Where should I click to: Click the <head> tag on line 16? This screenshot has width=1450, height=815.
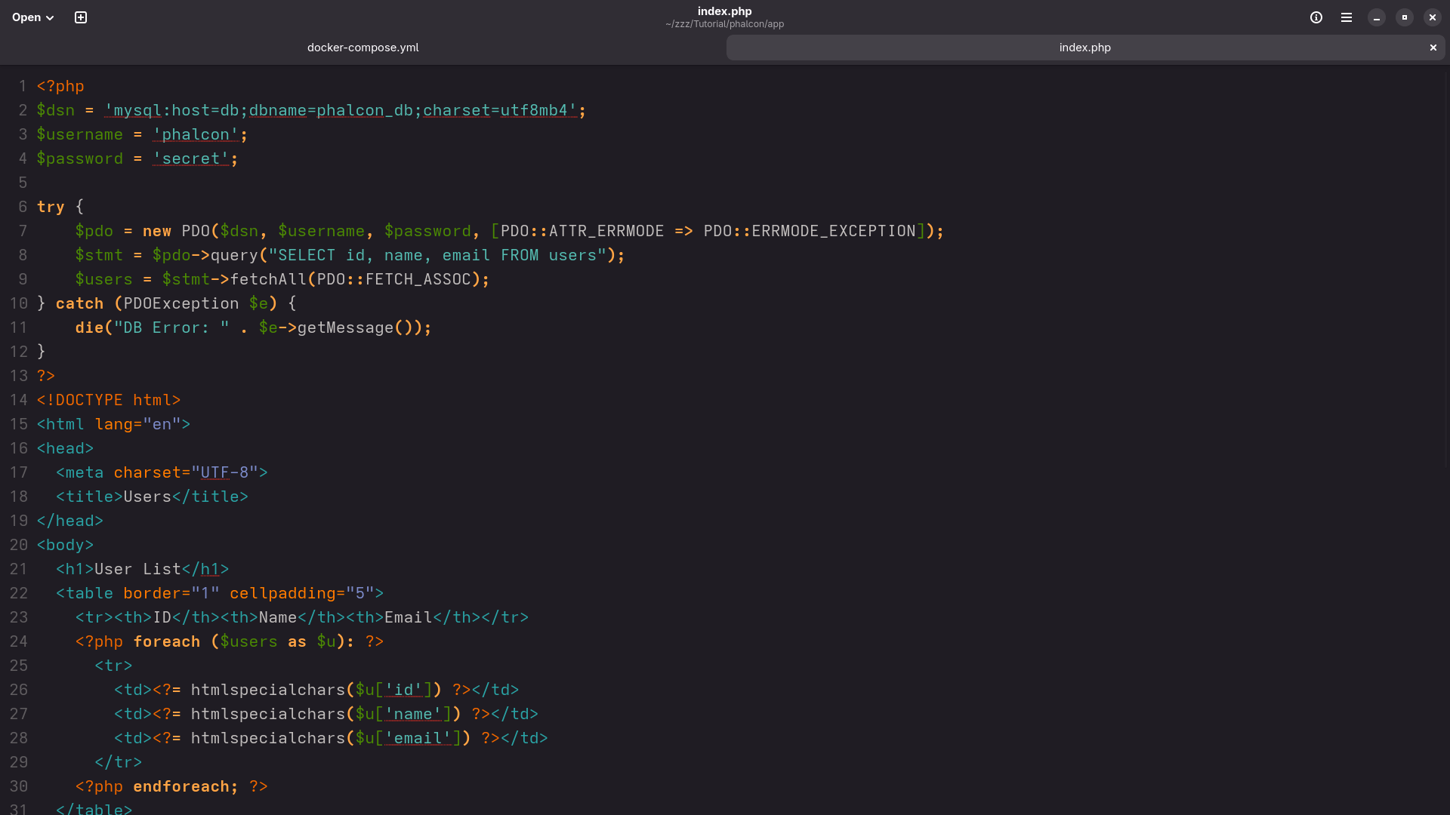(65, 448)
